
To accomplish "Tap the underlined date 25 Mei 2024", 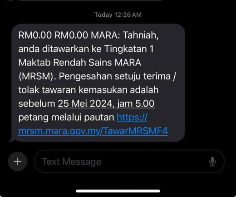I will point(85,103).
